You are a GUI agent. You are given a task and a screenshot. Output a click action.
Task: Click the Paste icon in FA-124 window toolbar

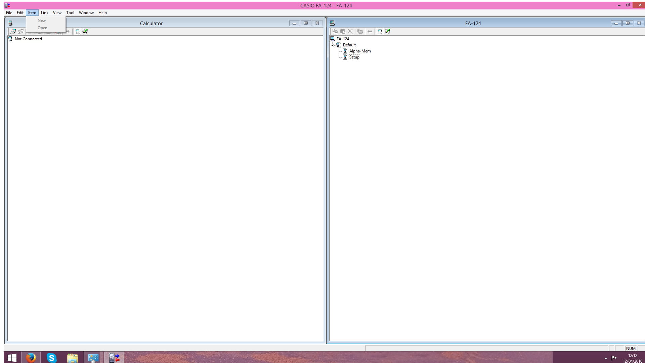coord(343,31)
